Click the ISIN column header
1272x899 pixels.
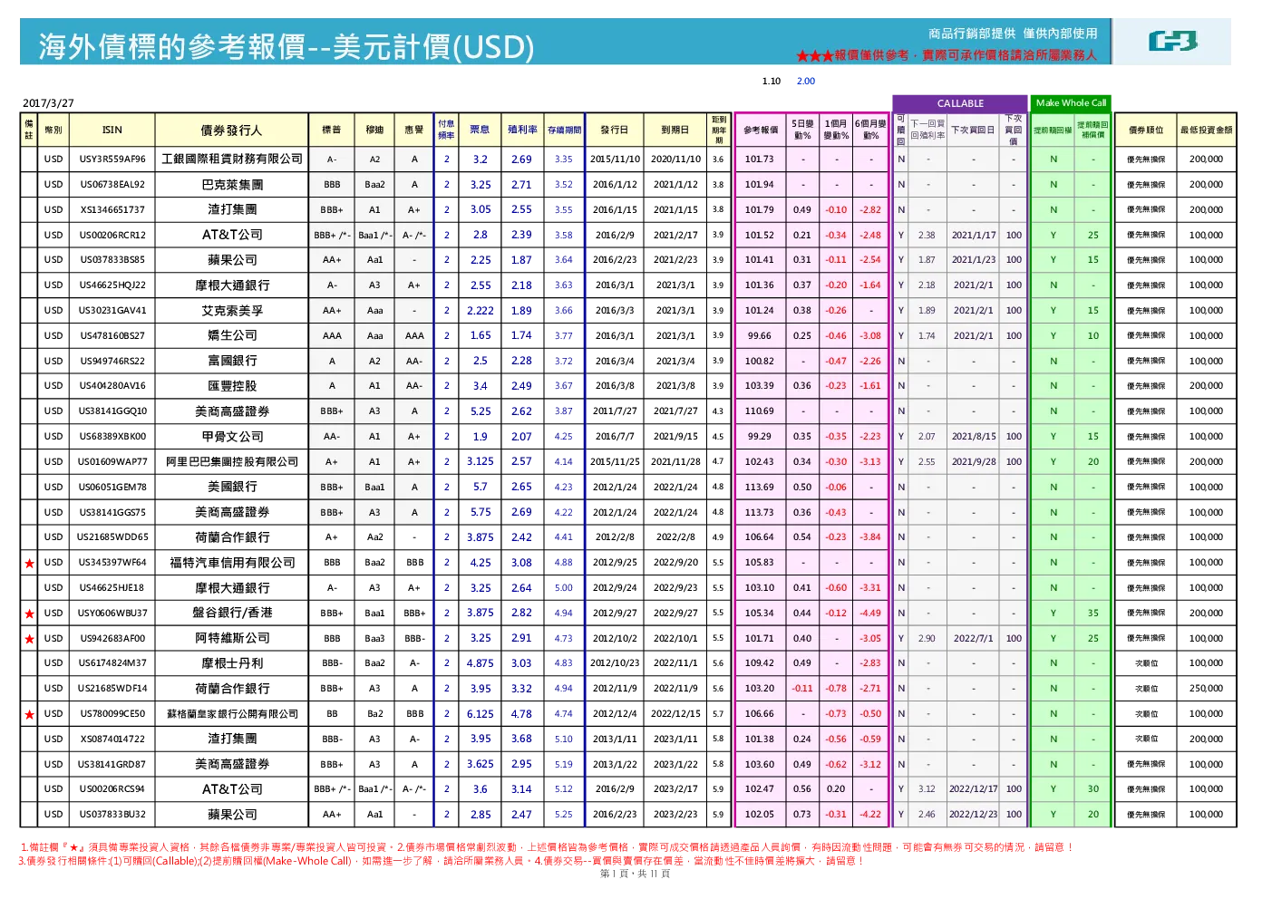112,130
